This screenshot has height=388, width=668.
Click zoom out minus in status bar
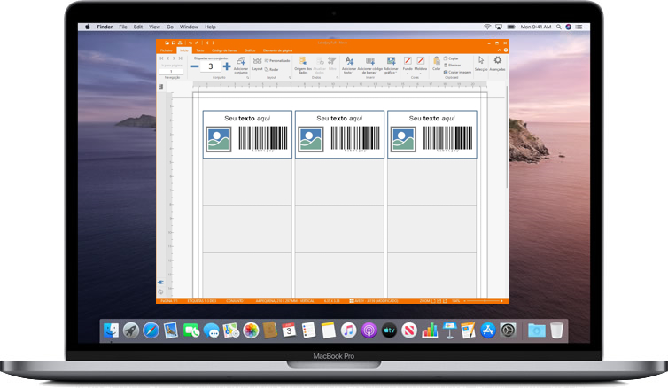point(465,301)
